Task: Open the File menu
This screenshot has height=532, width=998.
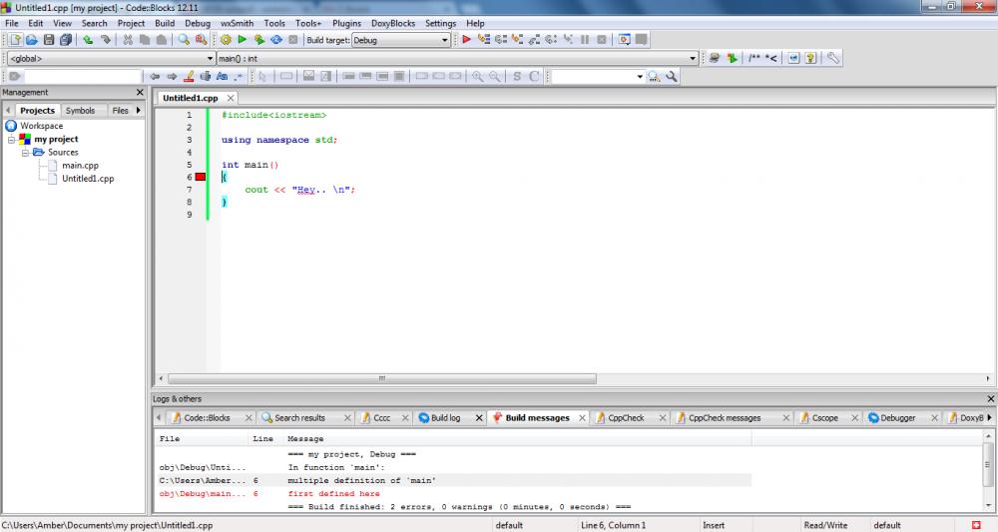Action: [x=11, y=23]
